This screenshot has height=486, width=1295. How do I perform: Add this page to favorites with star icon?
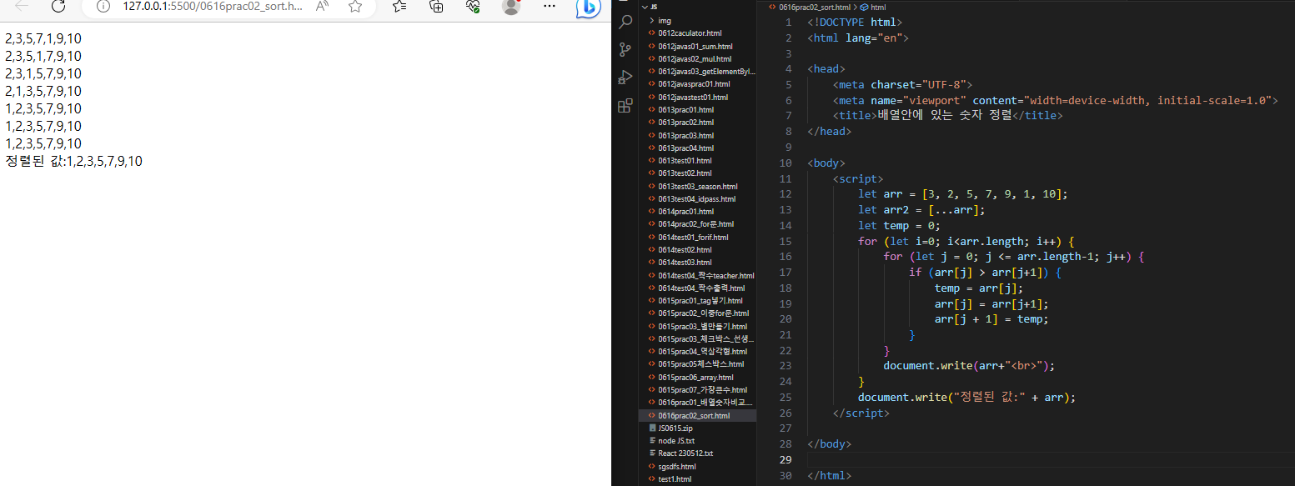355,6
